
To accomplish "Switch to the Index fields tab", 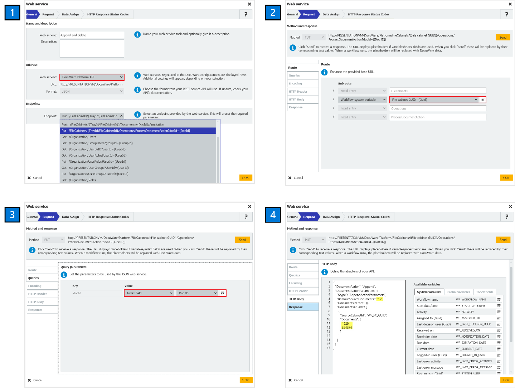I will click(485, 292).
